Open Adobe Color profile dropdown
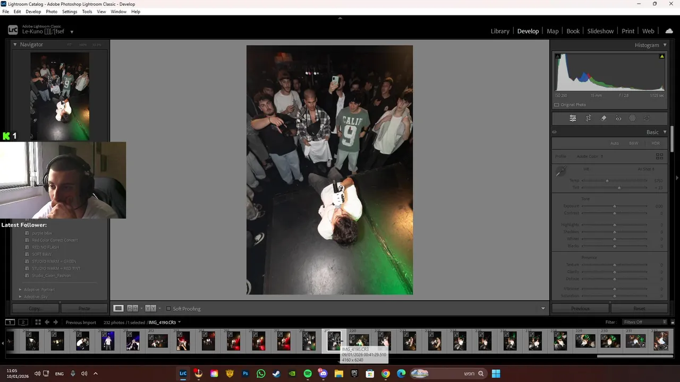 click(x=590, y=157)
